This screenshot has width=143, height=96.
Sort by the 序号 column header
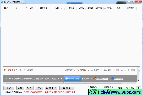coord(6,8)
